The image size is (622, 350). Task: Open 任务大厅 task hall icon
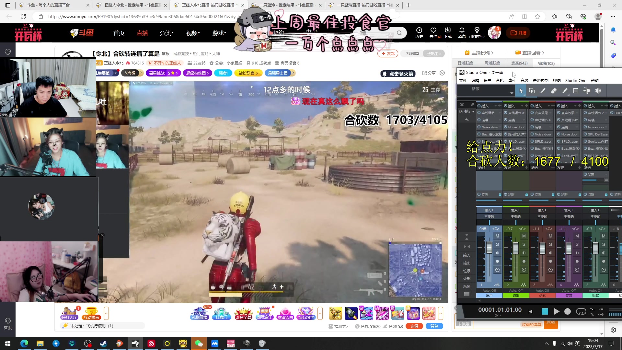coord(69,313)
